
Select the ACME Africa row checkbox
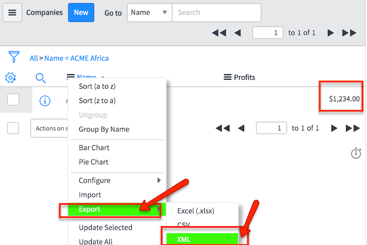pyautogui.click(x=13, y=100)
